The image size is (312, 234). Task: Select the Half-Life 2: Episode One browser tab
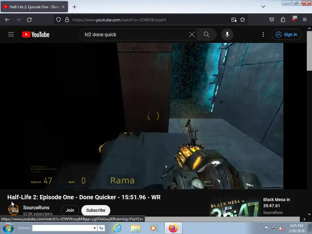coord(34,7)
